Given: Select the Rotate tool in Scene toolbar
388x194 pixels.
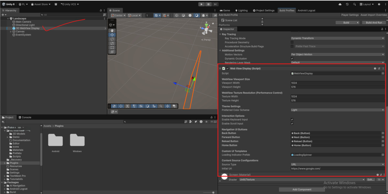Looking at the screenshot, I should pos(112,39).
